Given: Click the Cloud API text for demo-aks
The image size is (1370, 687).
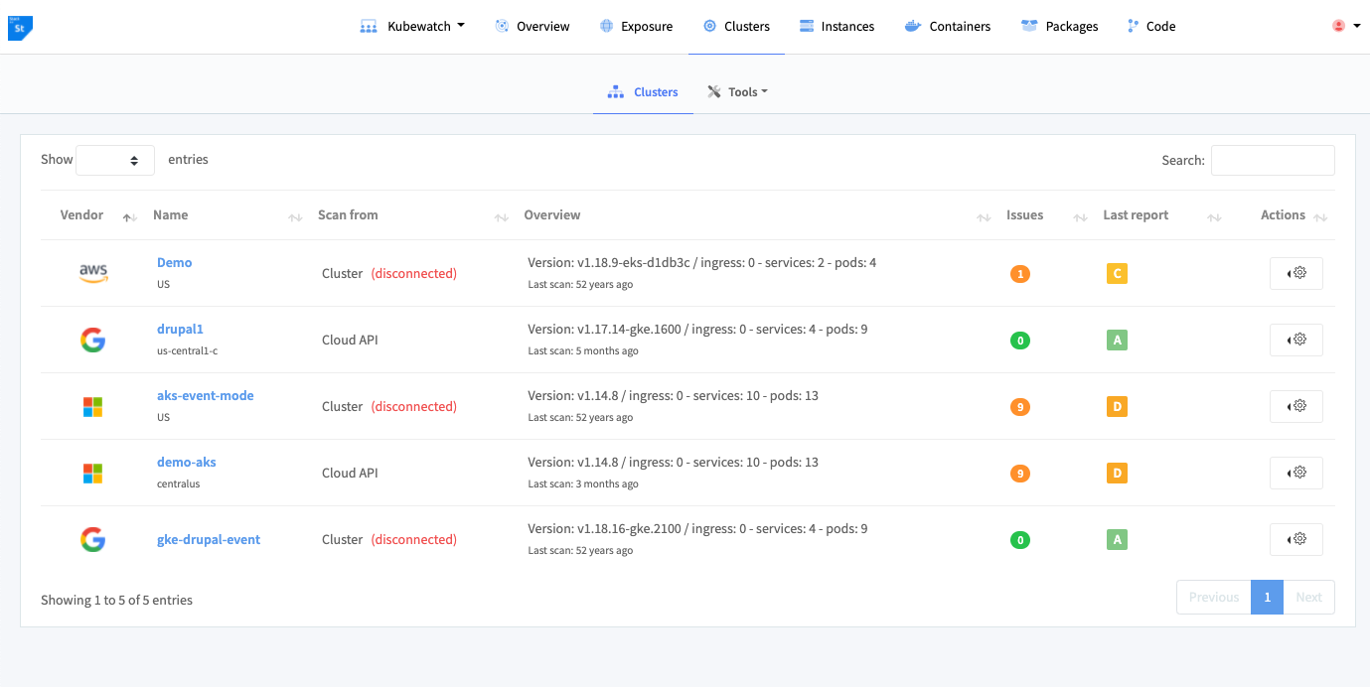Looking at the screenshot, I should (351, 473).
